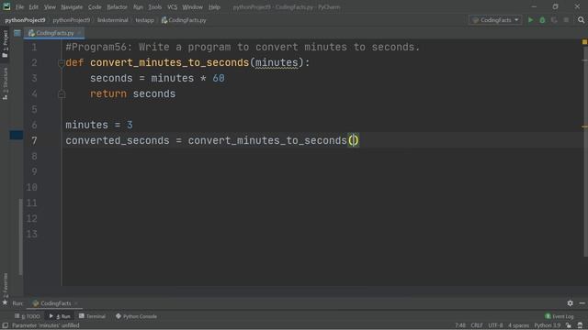Viewport: 588px width, 330px height.
Task: Open the VCS menu
Action: click(172, 7)
